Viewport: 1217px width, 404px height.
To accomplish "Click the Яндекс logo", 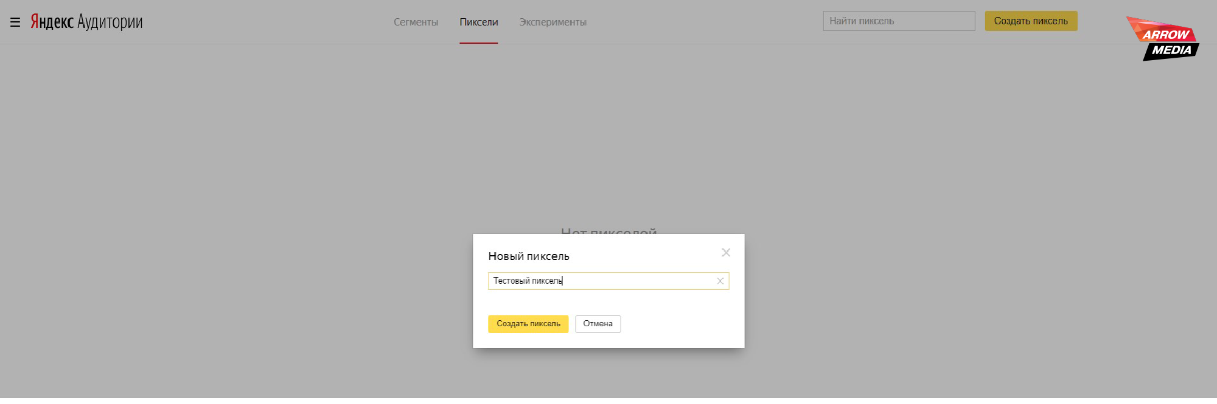I will click(x=52, y=22).
